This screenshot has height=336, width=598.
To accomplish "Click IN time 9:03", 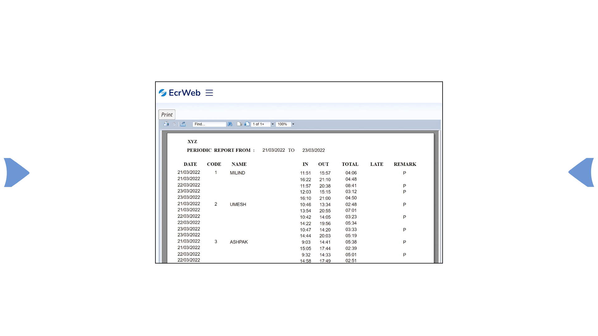I will click(306, 242).
